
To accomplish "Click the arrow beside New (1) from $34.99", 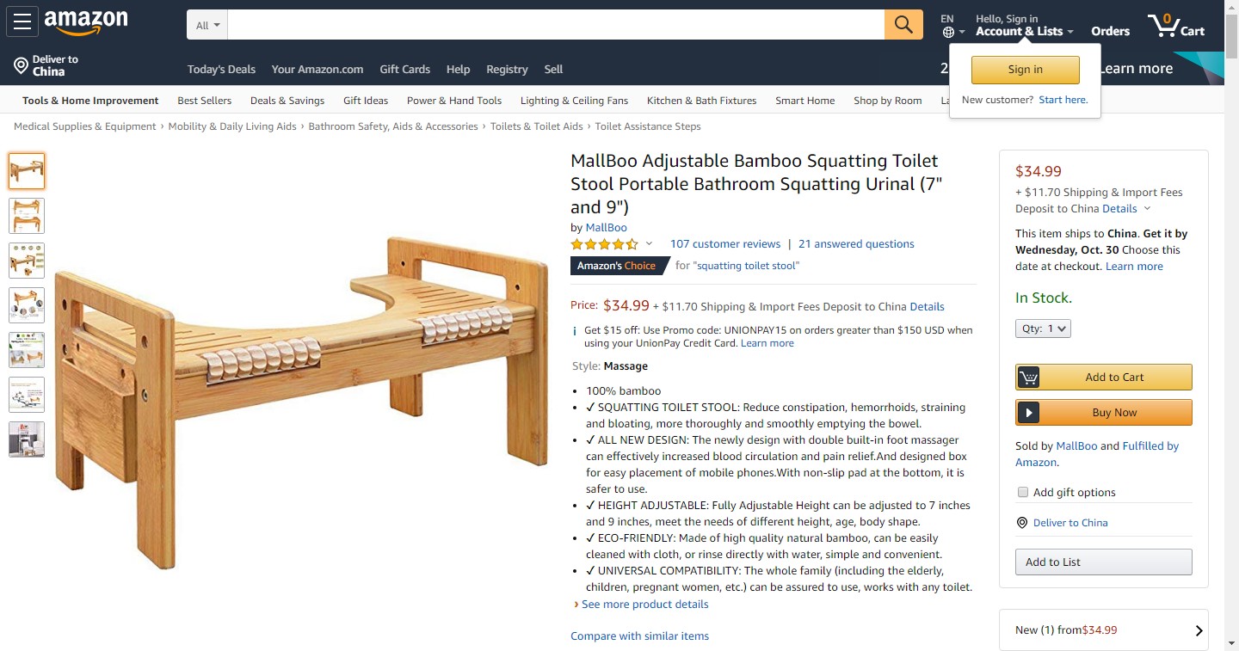I will pyautogui.click(x=1199, y=630).
